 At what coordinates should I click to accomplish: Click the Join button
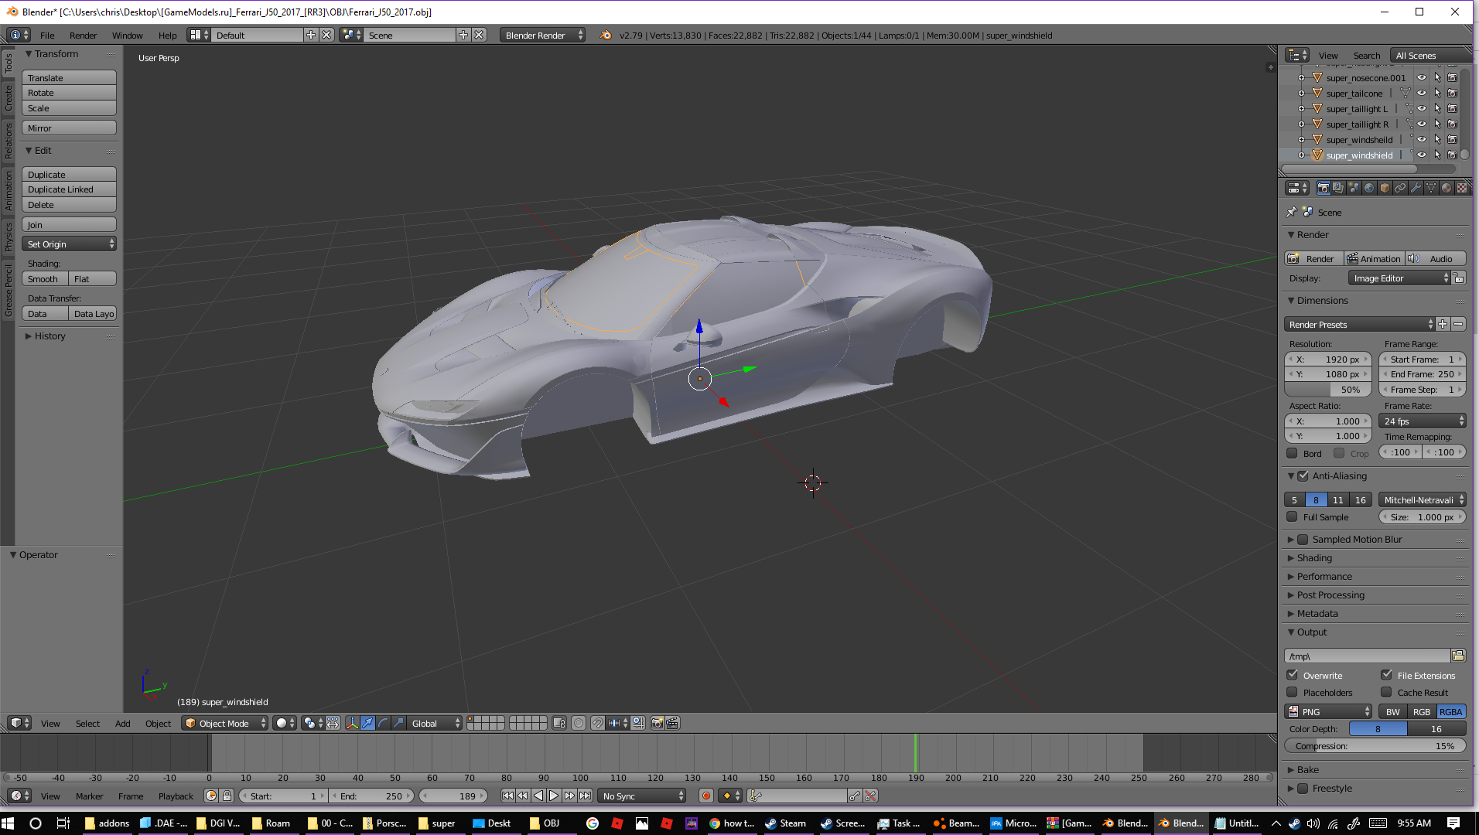tap(70, 224)
